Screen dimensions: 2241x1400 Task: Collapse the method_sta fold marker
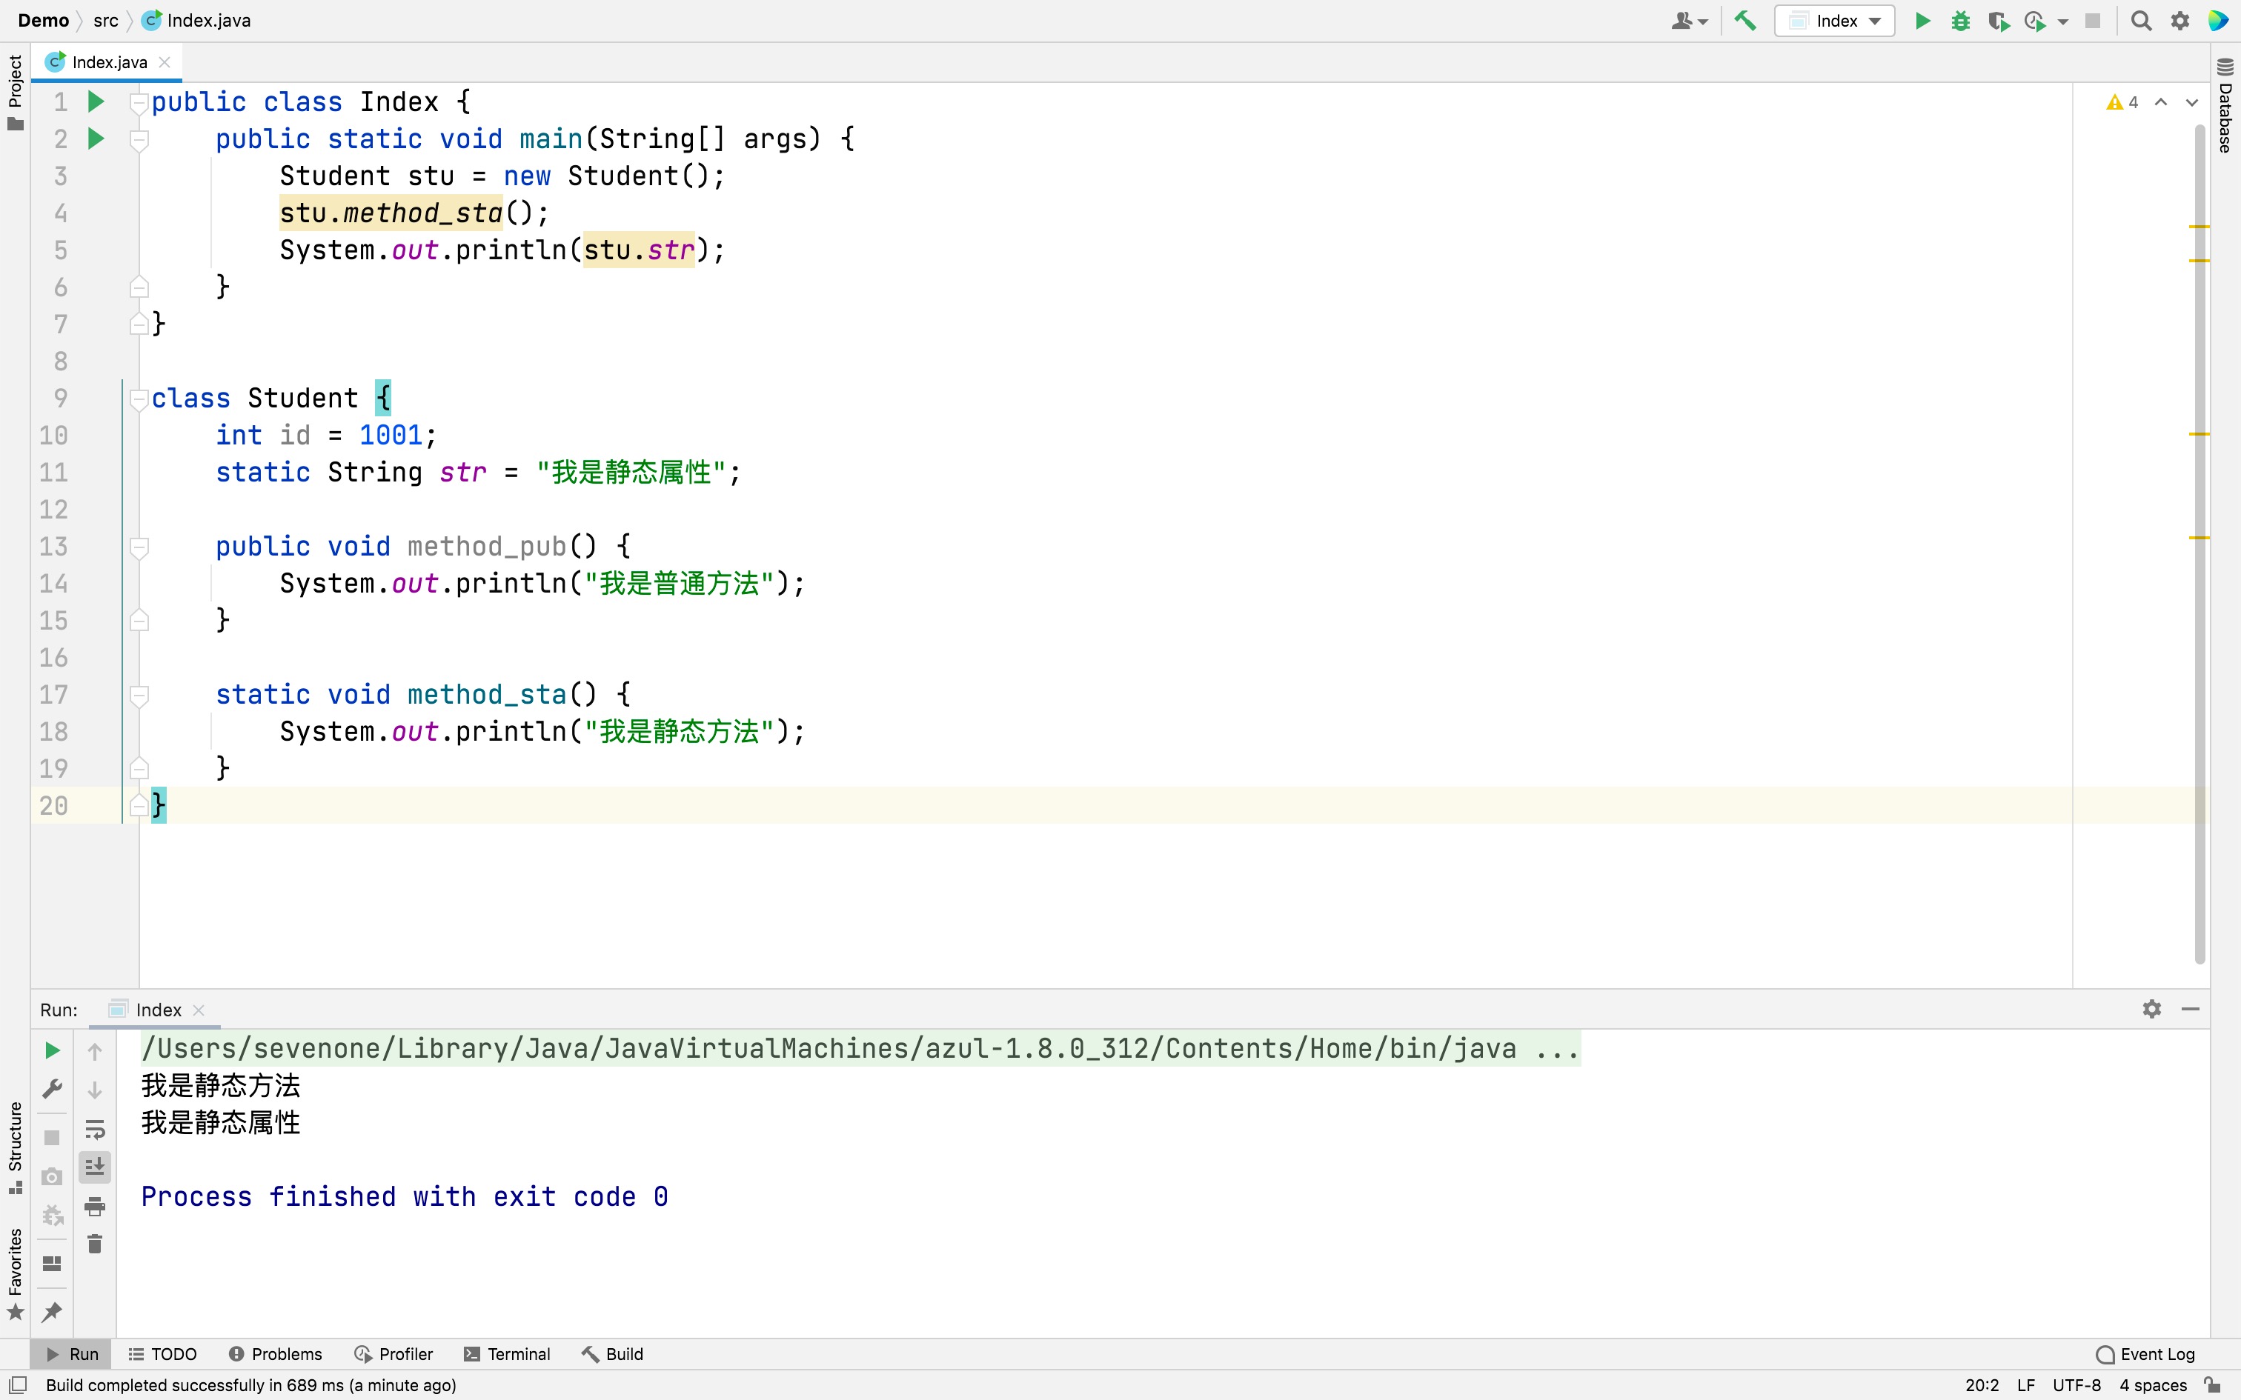click(x=139, y=695)
